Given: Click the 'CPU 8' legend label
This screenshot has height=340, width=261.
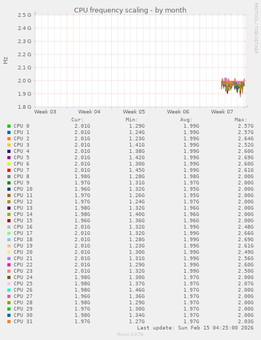Looking at the screenshot, I should click(22, 177).
